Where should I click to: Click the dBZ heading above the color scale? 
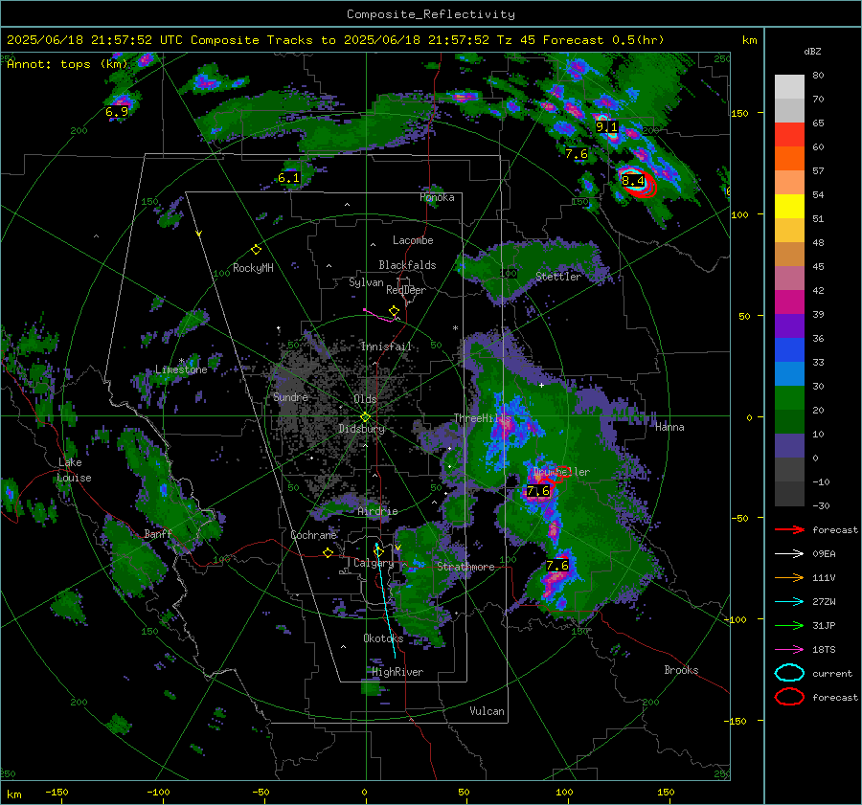click(812, 51)
